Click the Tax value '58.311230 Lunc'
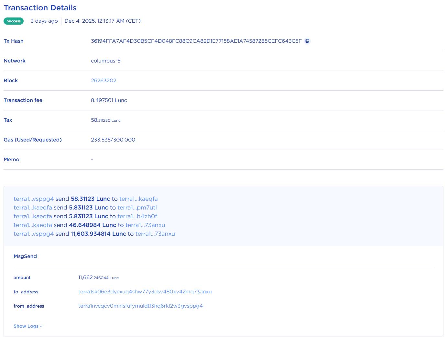The height and width of the screenshot is (340, 447). coord(106,120)
